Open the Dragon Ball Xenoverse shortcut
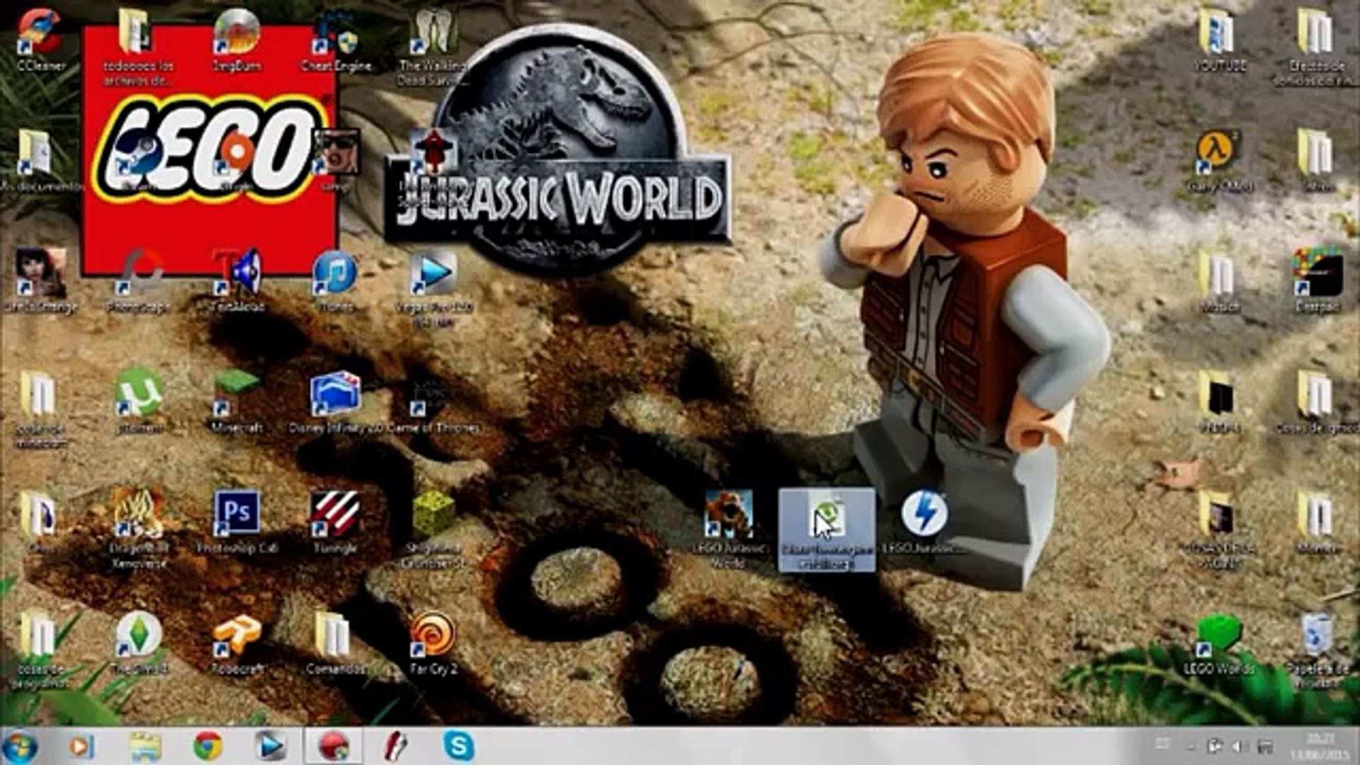 coord(139,528)
